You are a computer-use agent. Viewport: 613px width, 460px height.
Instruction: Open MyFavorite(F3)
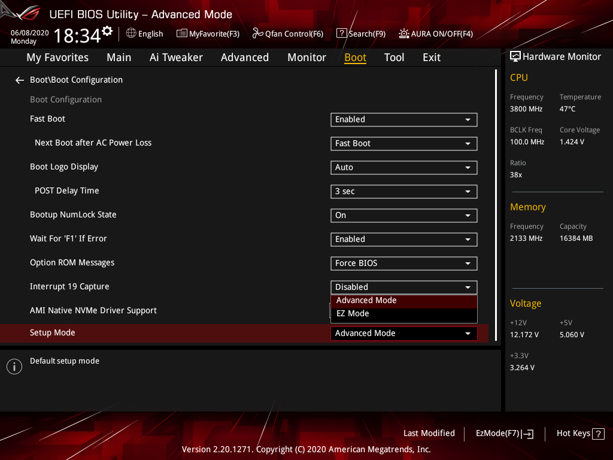[208, 34]
